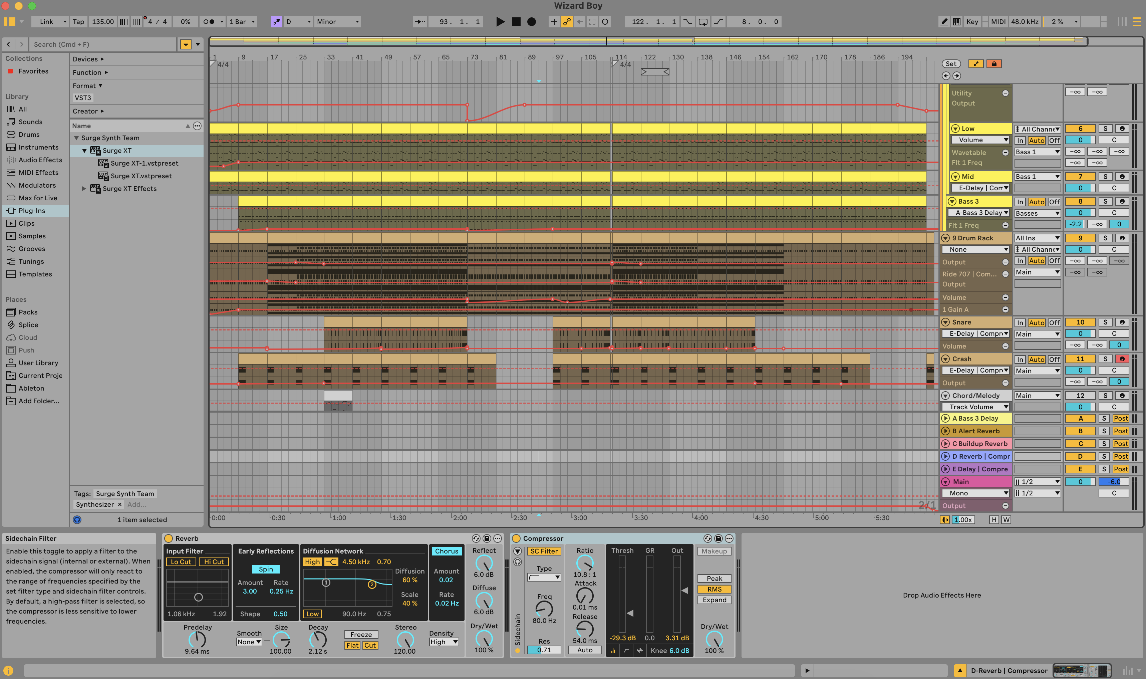Toggle the Automation Mode icon
This screenshot has height=679, width=1146.
(x=976, y=64)
